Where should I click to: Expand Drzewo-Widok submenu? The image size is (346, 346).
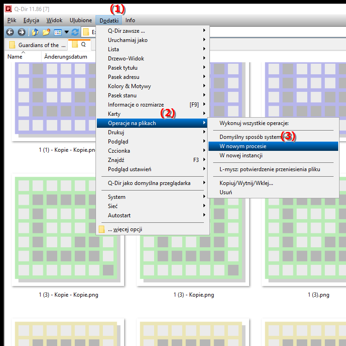[153, 59]
